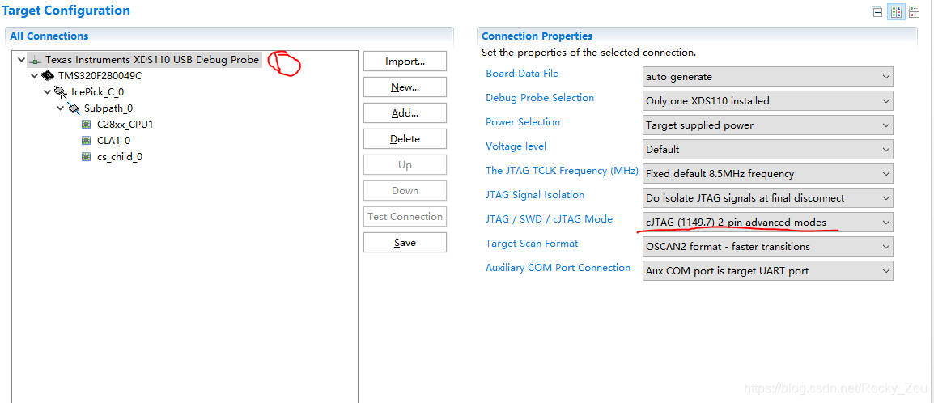
Task: Select the IcePick_C_0 tree row
Action: [x=97, y=92]
